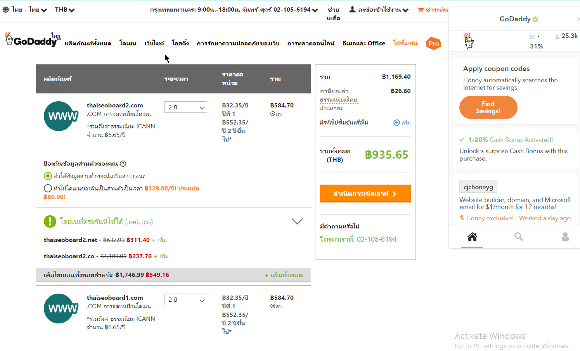
Task: Click the orange checkout button
Action: pos(365,194)
